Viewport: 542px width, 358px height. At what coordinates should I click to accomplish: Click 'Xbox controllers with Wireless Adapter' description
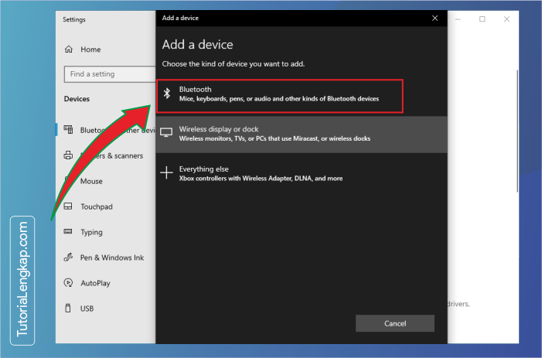[261, 179]
